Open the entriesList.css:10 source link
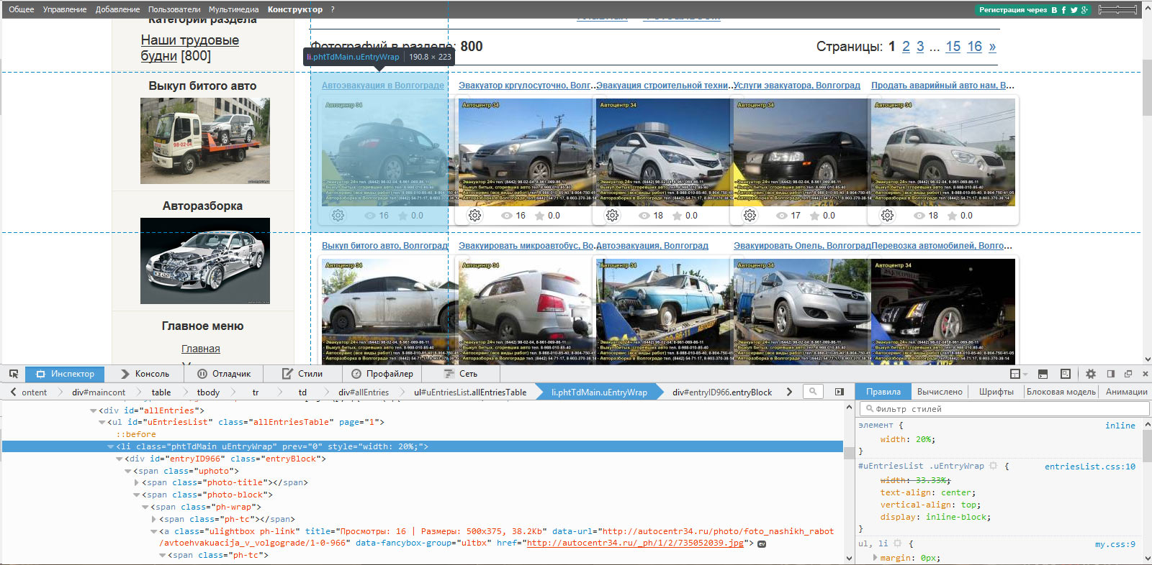 [1089, 467]
